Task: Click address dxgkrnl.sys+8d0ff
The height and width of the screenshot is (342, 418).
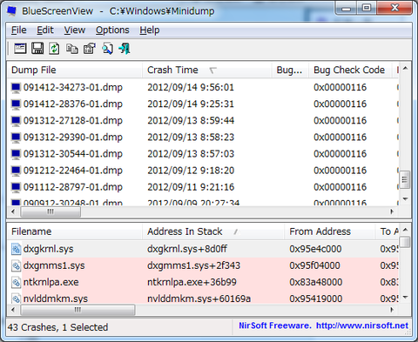Action: click(x=187, y=249)
